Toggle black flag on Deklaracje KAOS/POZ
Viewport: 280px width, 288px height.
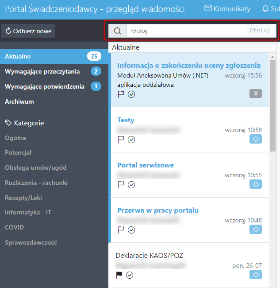pyautogui.click(x=119, y=275)
